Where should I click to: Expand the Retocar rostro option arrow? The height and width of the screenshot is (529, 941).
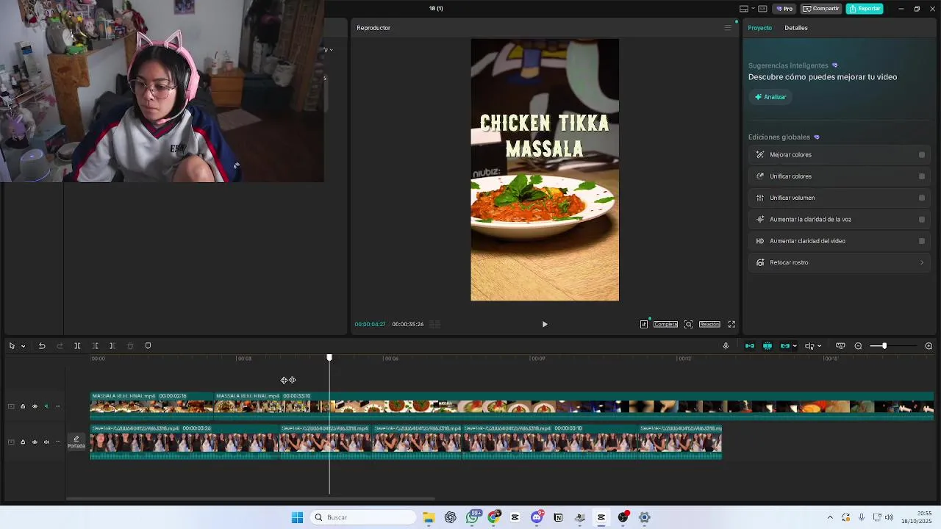pos(922,262)
